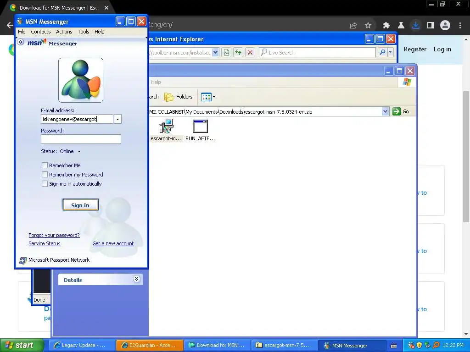Toggle the Chrome side panel icon
Image resolution: width=470 pixels, height=352 pixels.
pos(431,26)
